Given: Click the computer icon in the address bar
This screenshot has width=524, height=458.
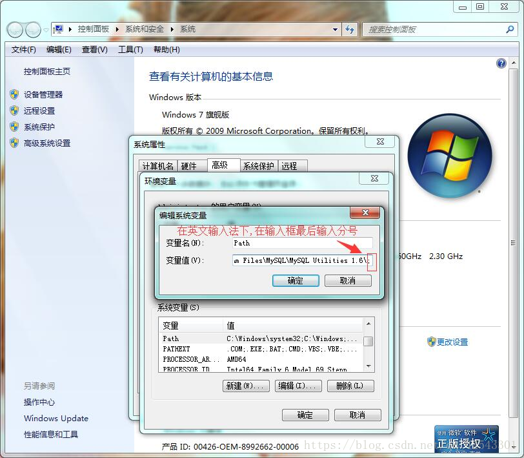Looking at the screenshot, I should (x=58, y=29).
